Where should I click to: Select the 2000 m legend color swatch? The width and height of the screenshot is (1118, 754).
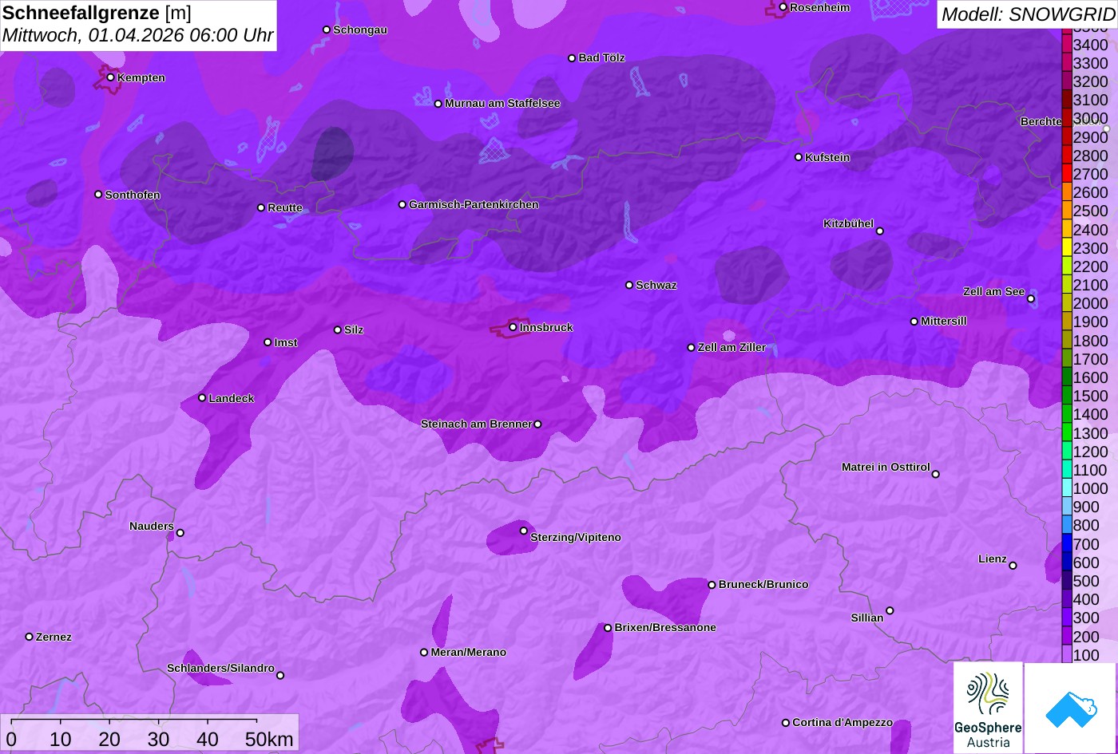coord(1067,303)
